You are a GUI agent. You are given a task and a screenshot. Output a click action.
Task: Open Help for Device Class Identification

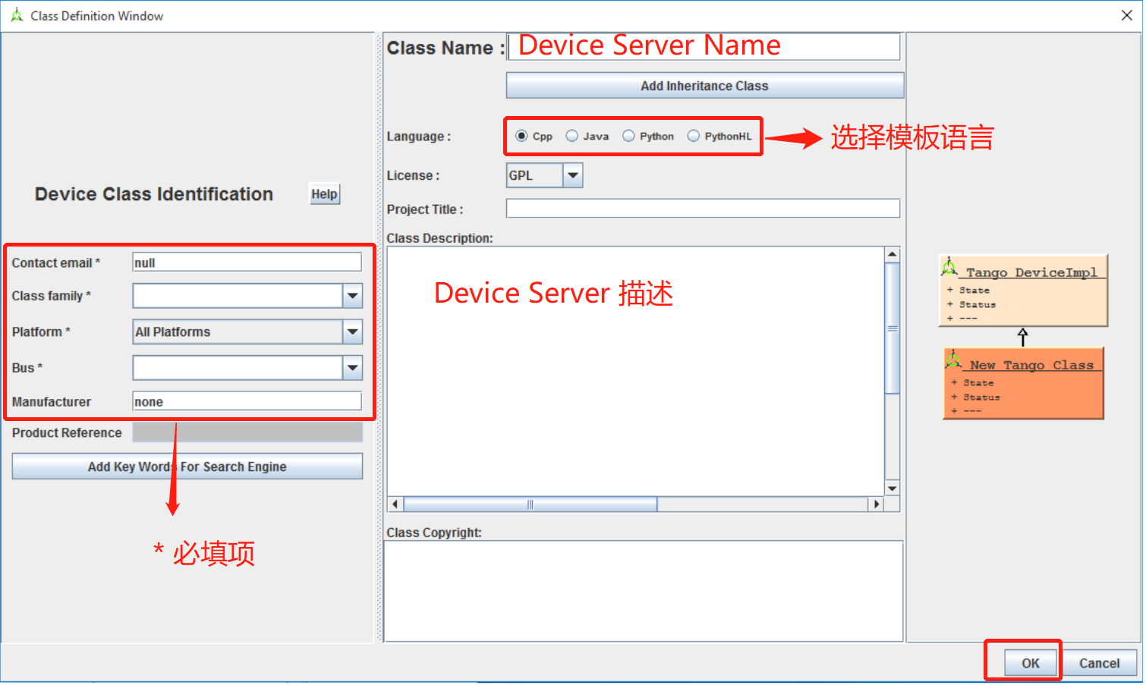(x=324, y=194)
